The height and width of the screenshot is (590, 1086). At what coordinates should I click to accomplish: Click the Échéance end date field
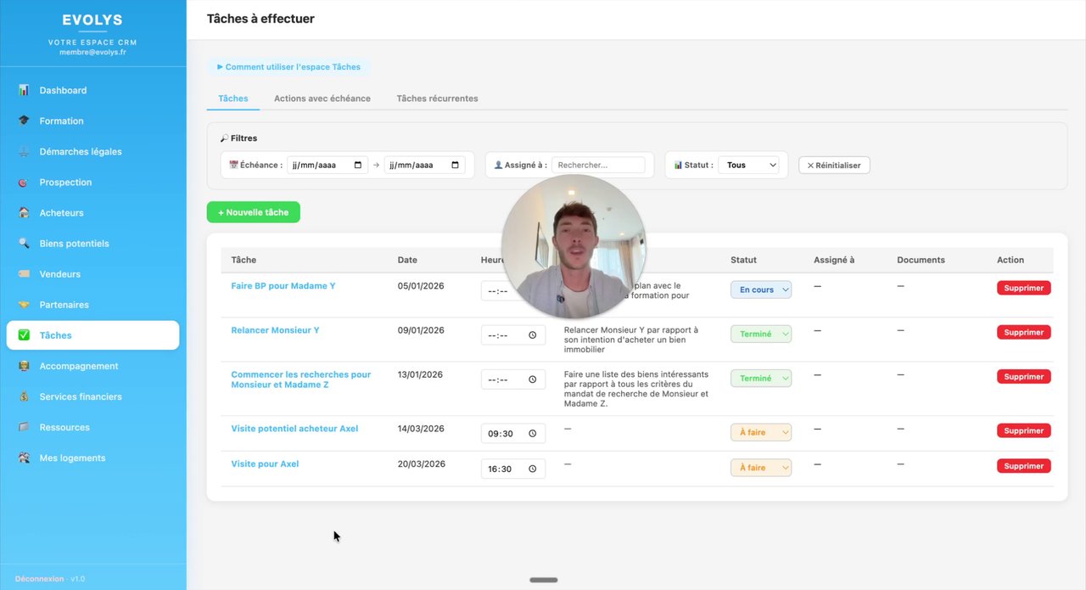pyautogui.click(x=424, y=165)
